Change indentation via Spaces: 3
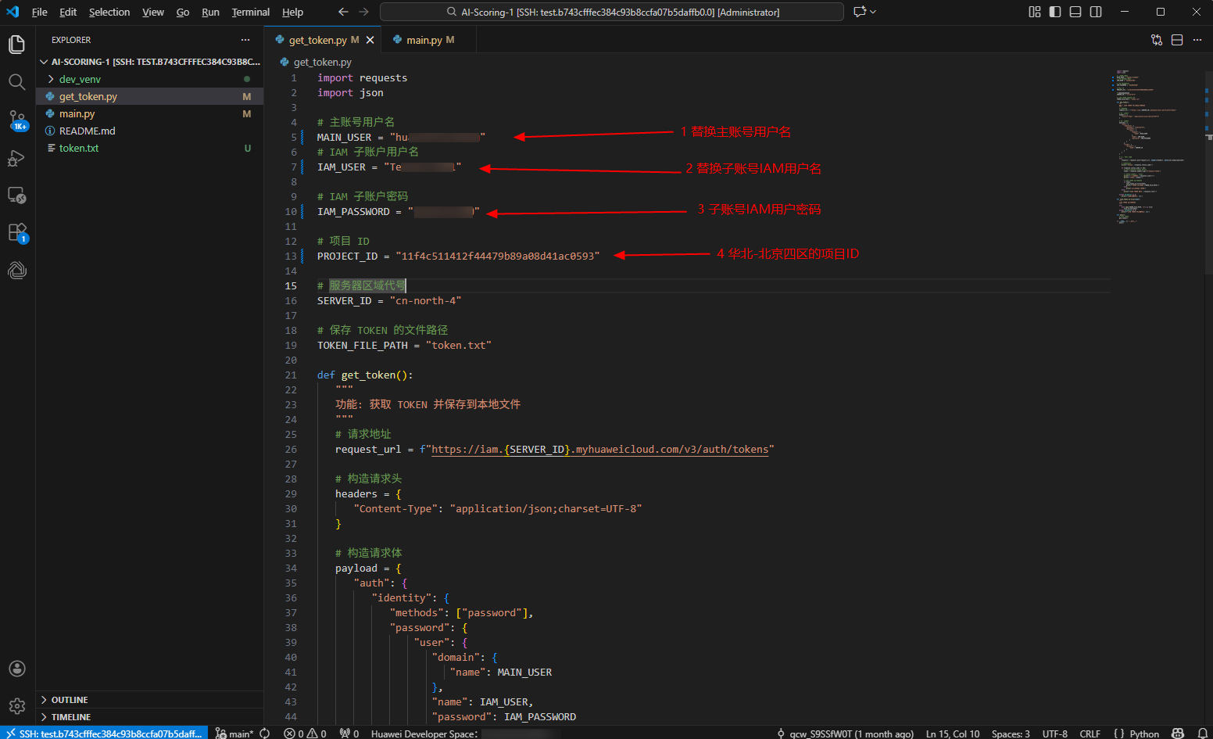Screen dimensions: 1213x739 pyautogui.click(x=1011, y=734)
